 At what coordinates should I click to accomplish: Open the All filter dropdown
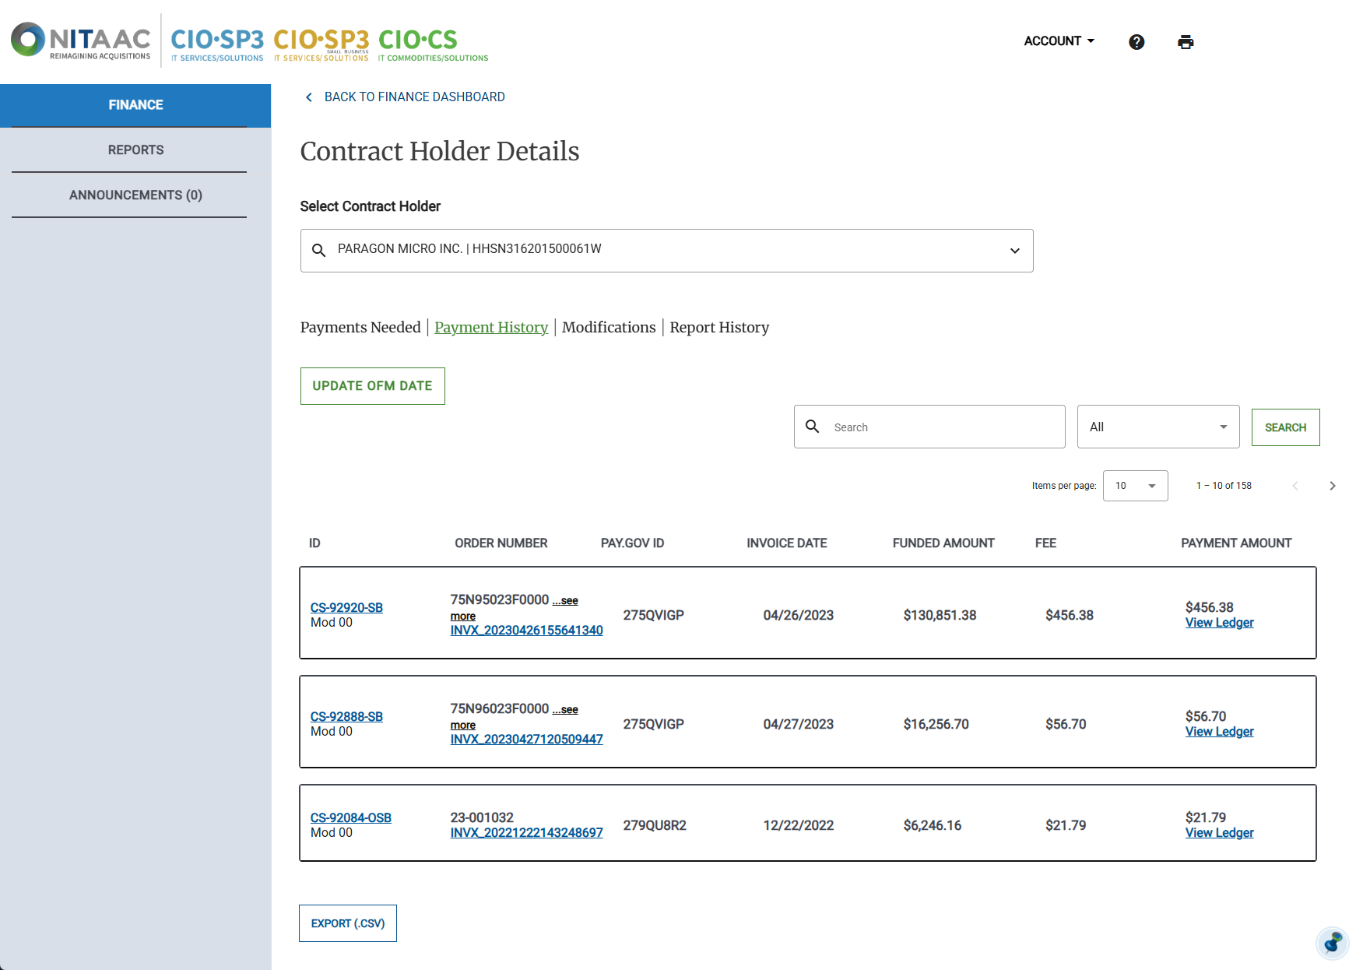click(x=1158, y=427)
